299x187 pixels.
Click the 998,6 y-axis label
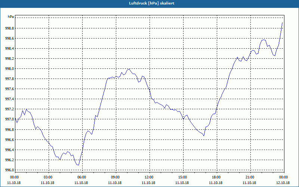pyautogui.click(x=9, y=39)
